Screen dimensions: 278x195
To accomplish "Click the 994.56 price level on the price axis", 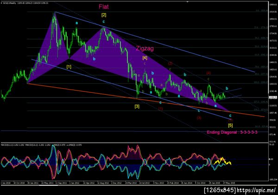I will coord(273,120).
